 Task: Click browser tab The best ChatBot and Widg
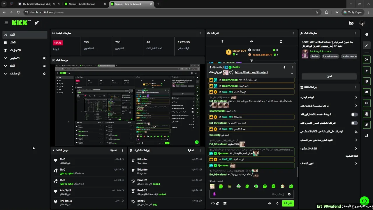(37, 4)
